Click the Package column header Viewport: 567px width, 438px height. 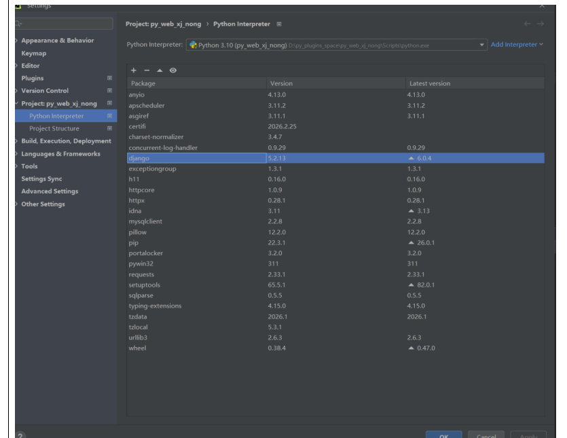[x=197, y=84]
